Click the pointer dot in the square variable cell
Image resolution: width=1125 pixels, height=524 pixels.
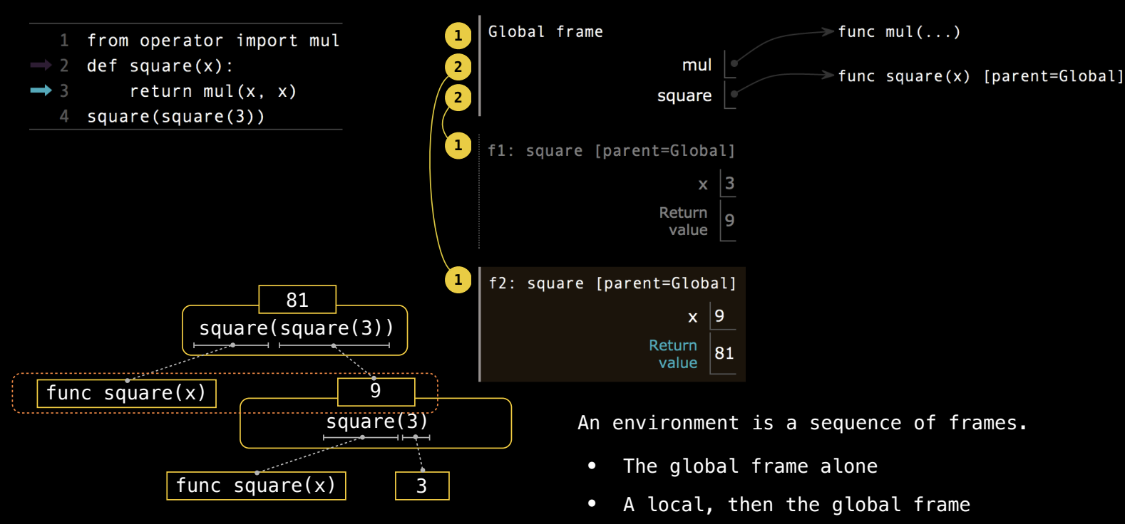pyautogui.click(x=734, y=94)
